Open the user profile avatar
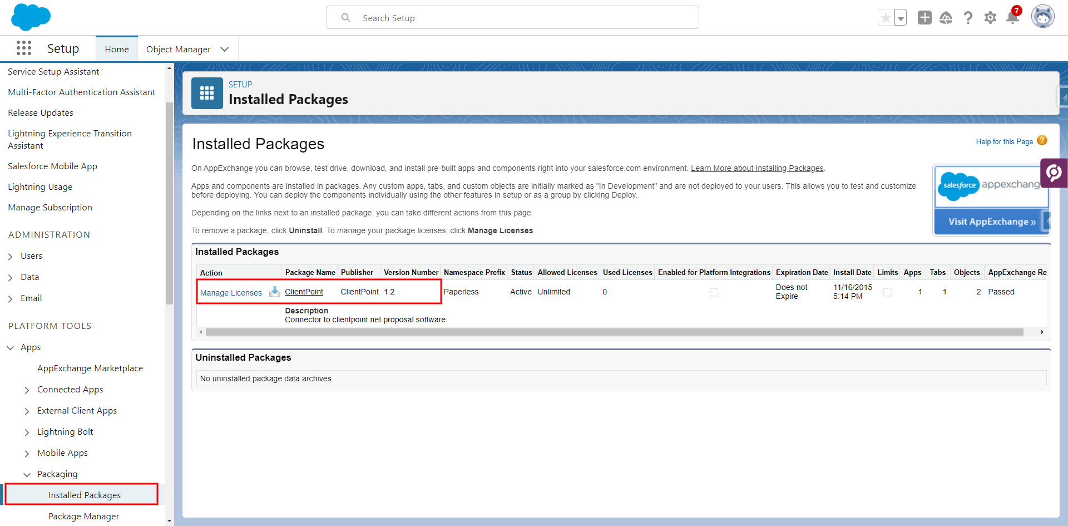Screen dimensions: 1068x526 point(1042,17)
